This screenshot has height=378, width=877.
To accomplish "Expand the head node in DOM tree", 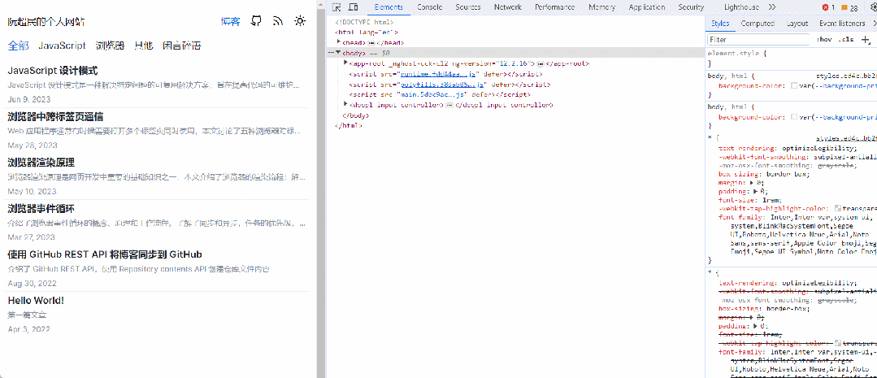I will [x=339, y=42].
